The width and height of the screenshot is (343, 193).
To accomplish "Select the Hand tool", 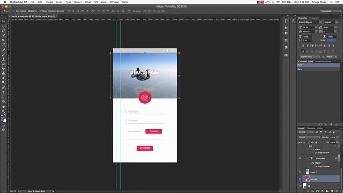I will click(x=3, y=107).
